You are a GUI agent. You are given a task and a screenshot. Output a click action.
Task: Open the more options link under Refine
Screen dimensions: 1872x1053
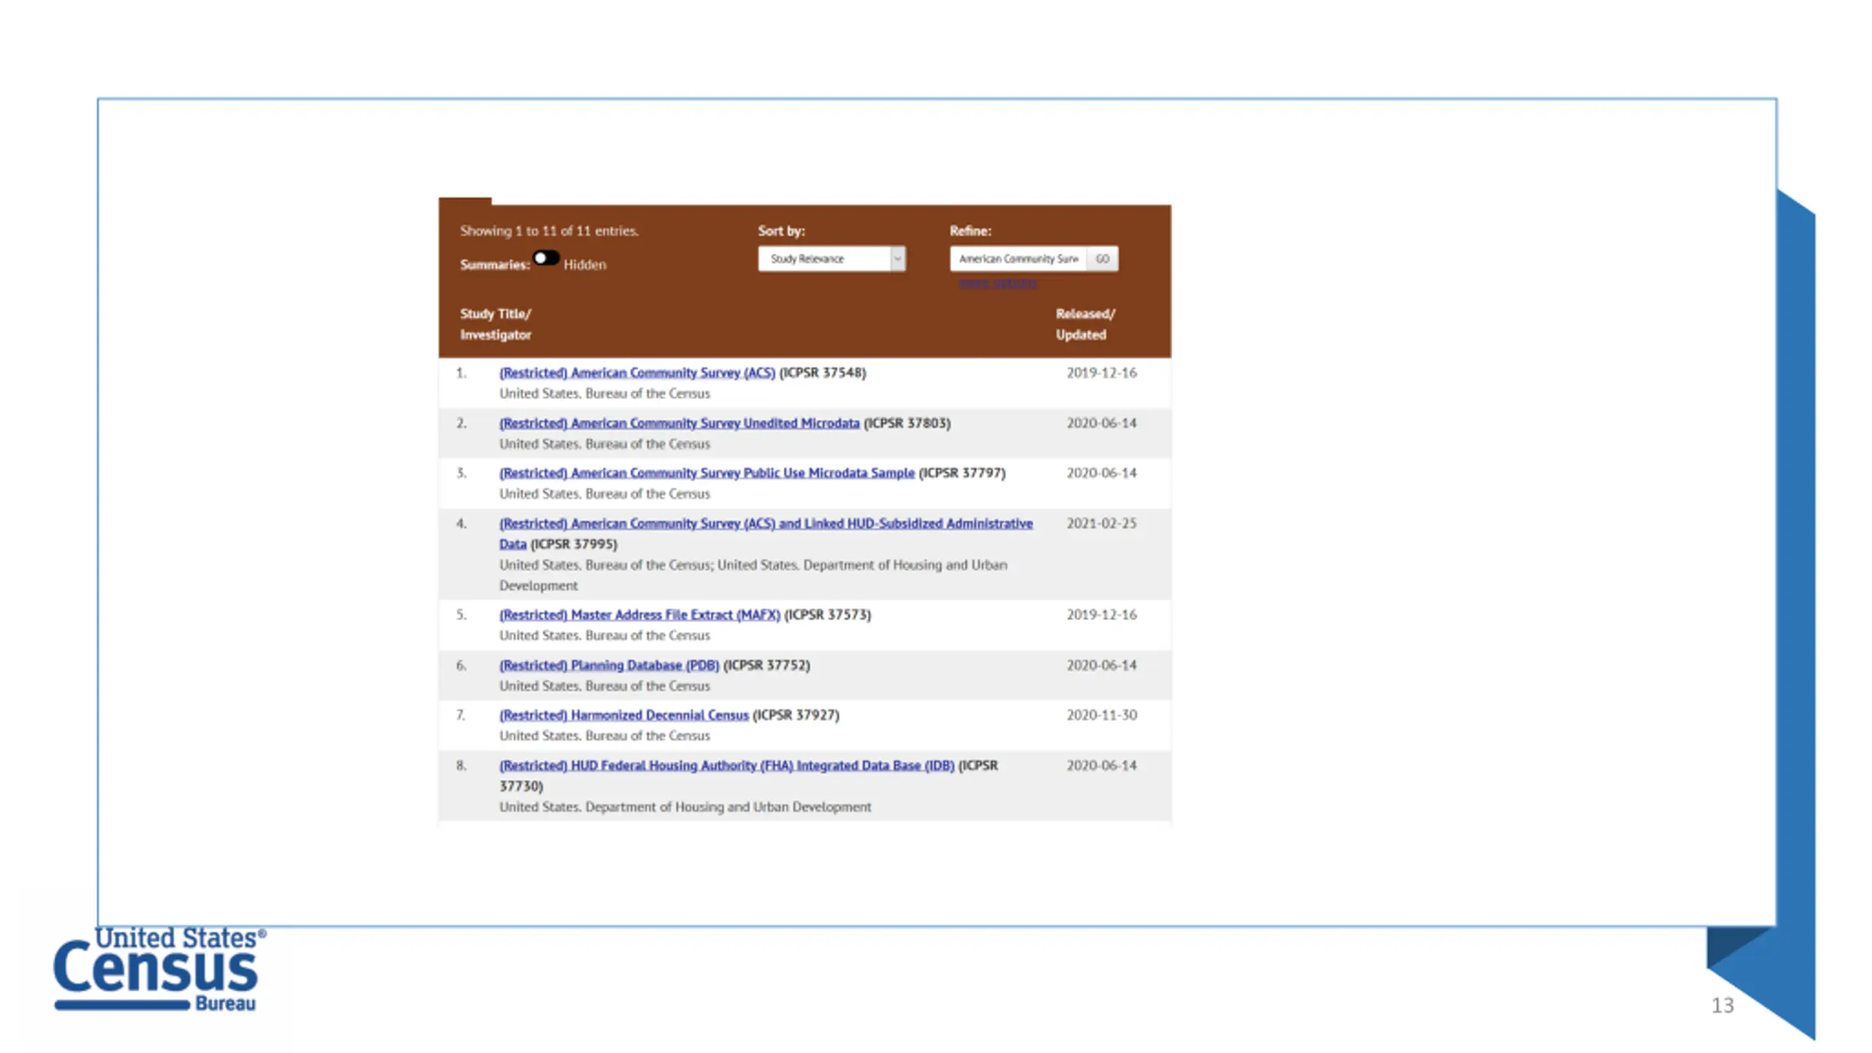[x=997, y=283]
